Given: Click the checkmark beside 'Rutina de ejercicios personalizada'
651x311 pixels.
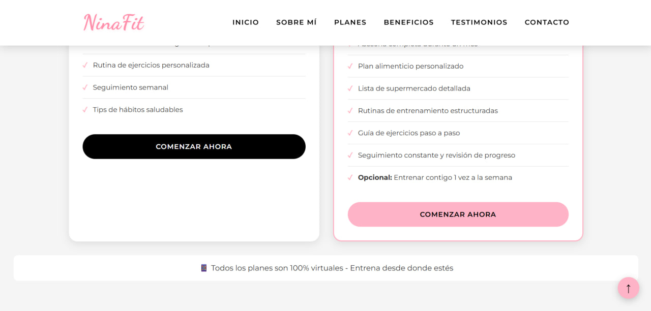Looking at the screenshot, I should (x=85, y=65).
